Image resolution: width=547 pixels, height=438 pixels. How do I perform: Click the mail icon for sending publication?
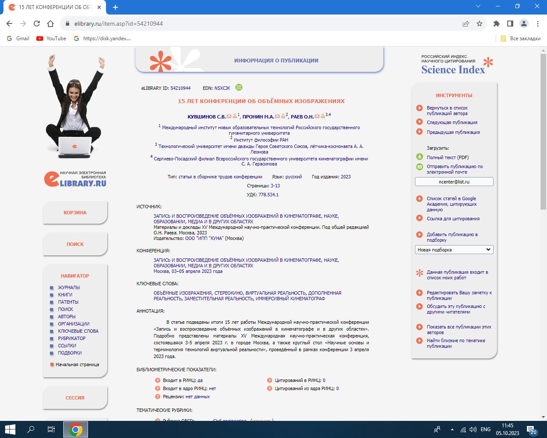420,167
